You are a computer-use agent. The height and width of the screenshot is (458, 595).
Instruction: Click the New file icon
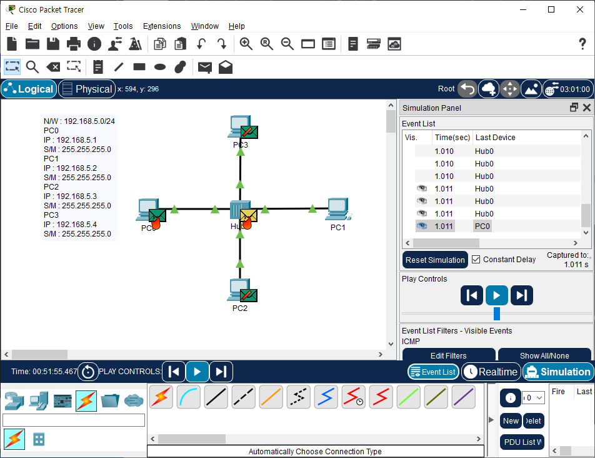pyautogui.click(x=12, y=44)
